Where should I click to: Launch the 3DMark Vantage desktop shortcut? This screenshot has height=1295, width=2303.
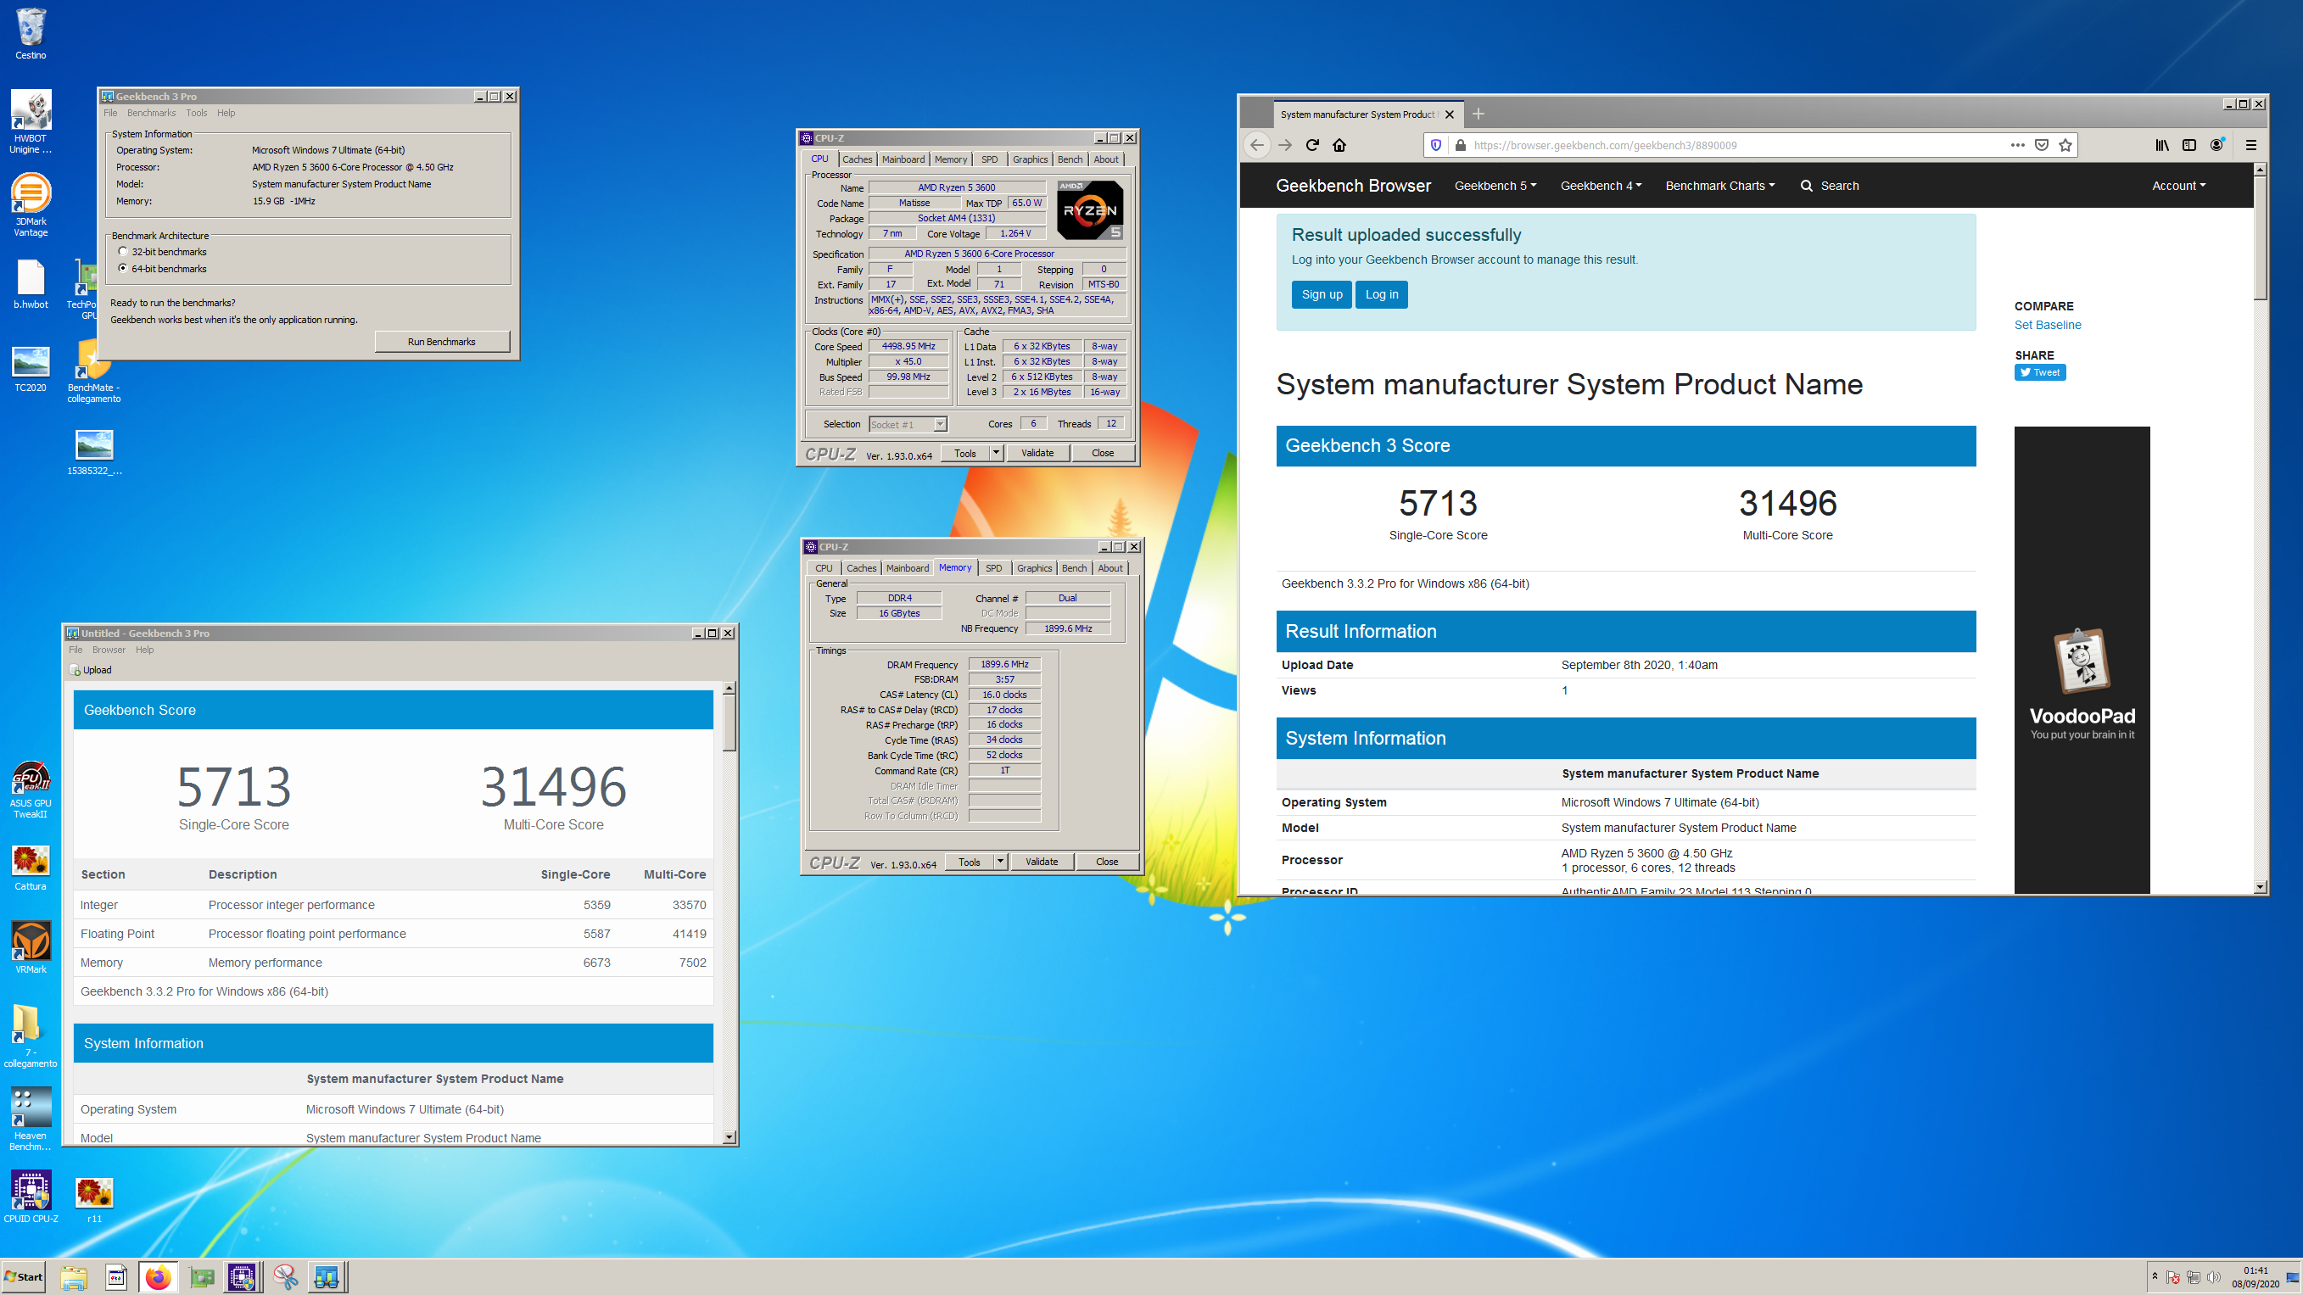pos(31,204)
